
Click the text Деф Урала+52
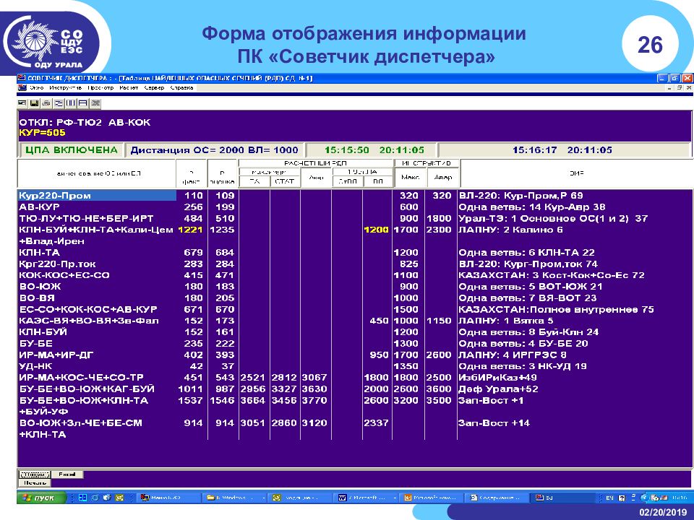[x=498, y=389]
